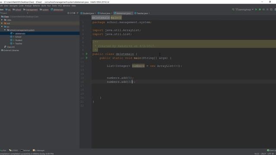Open the Build menu

pos(44,6)
